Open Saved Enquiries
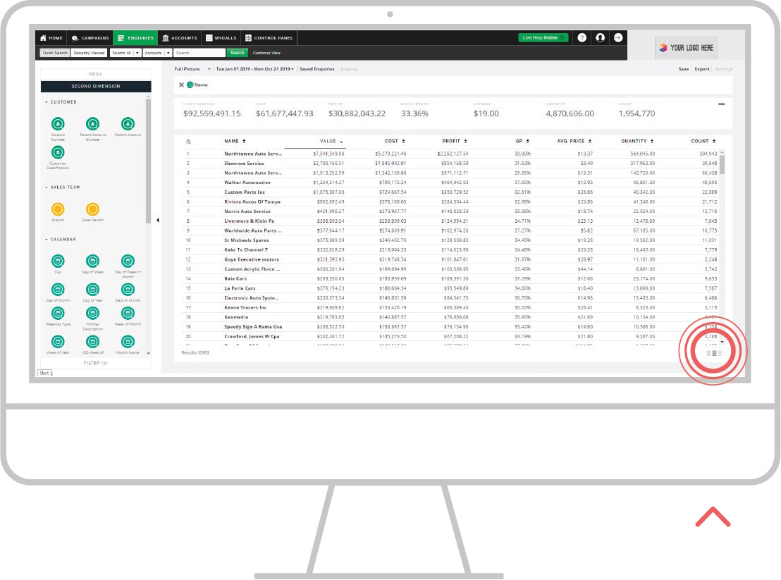Screen dimensions: 781x580 tap(316, 69)
